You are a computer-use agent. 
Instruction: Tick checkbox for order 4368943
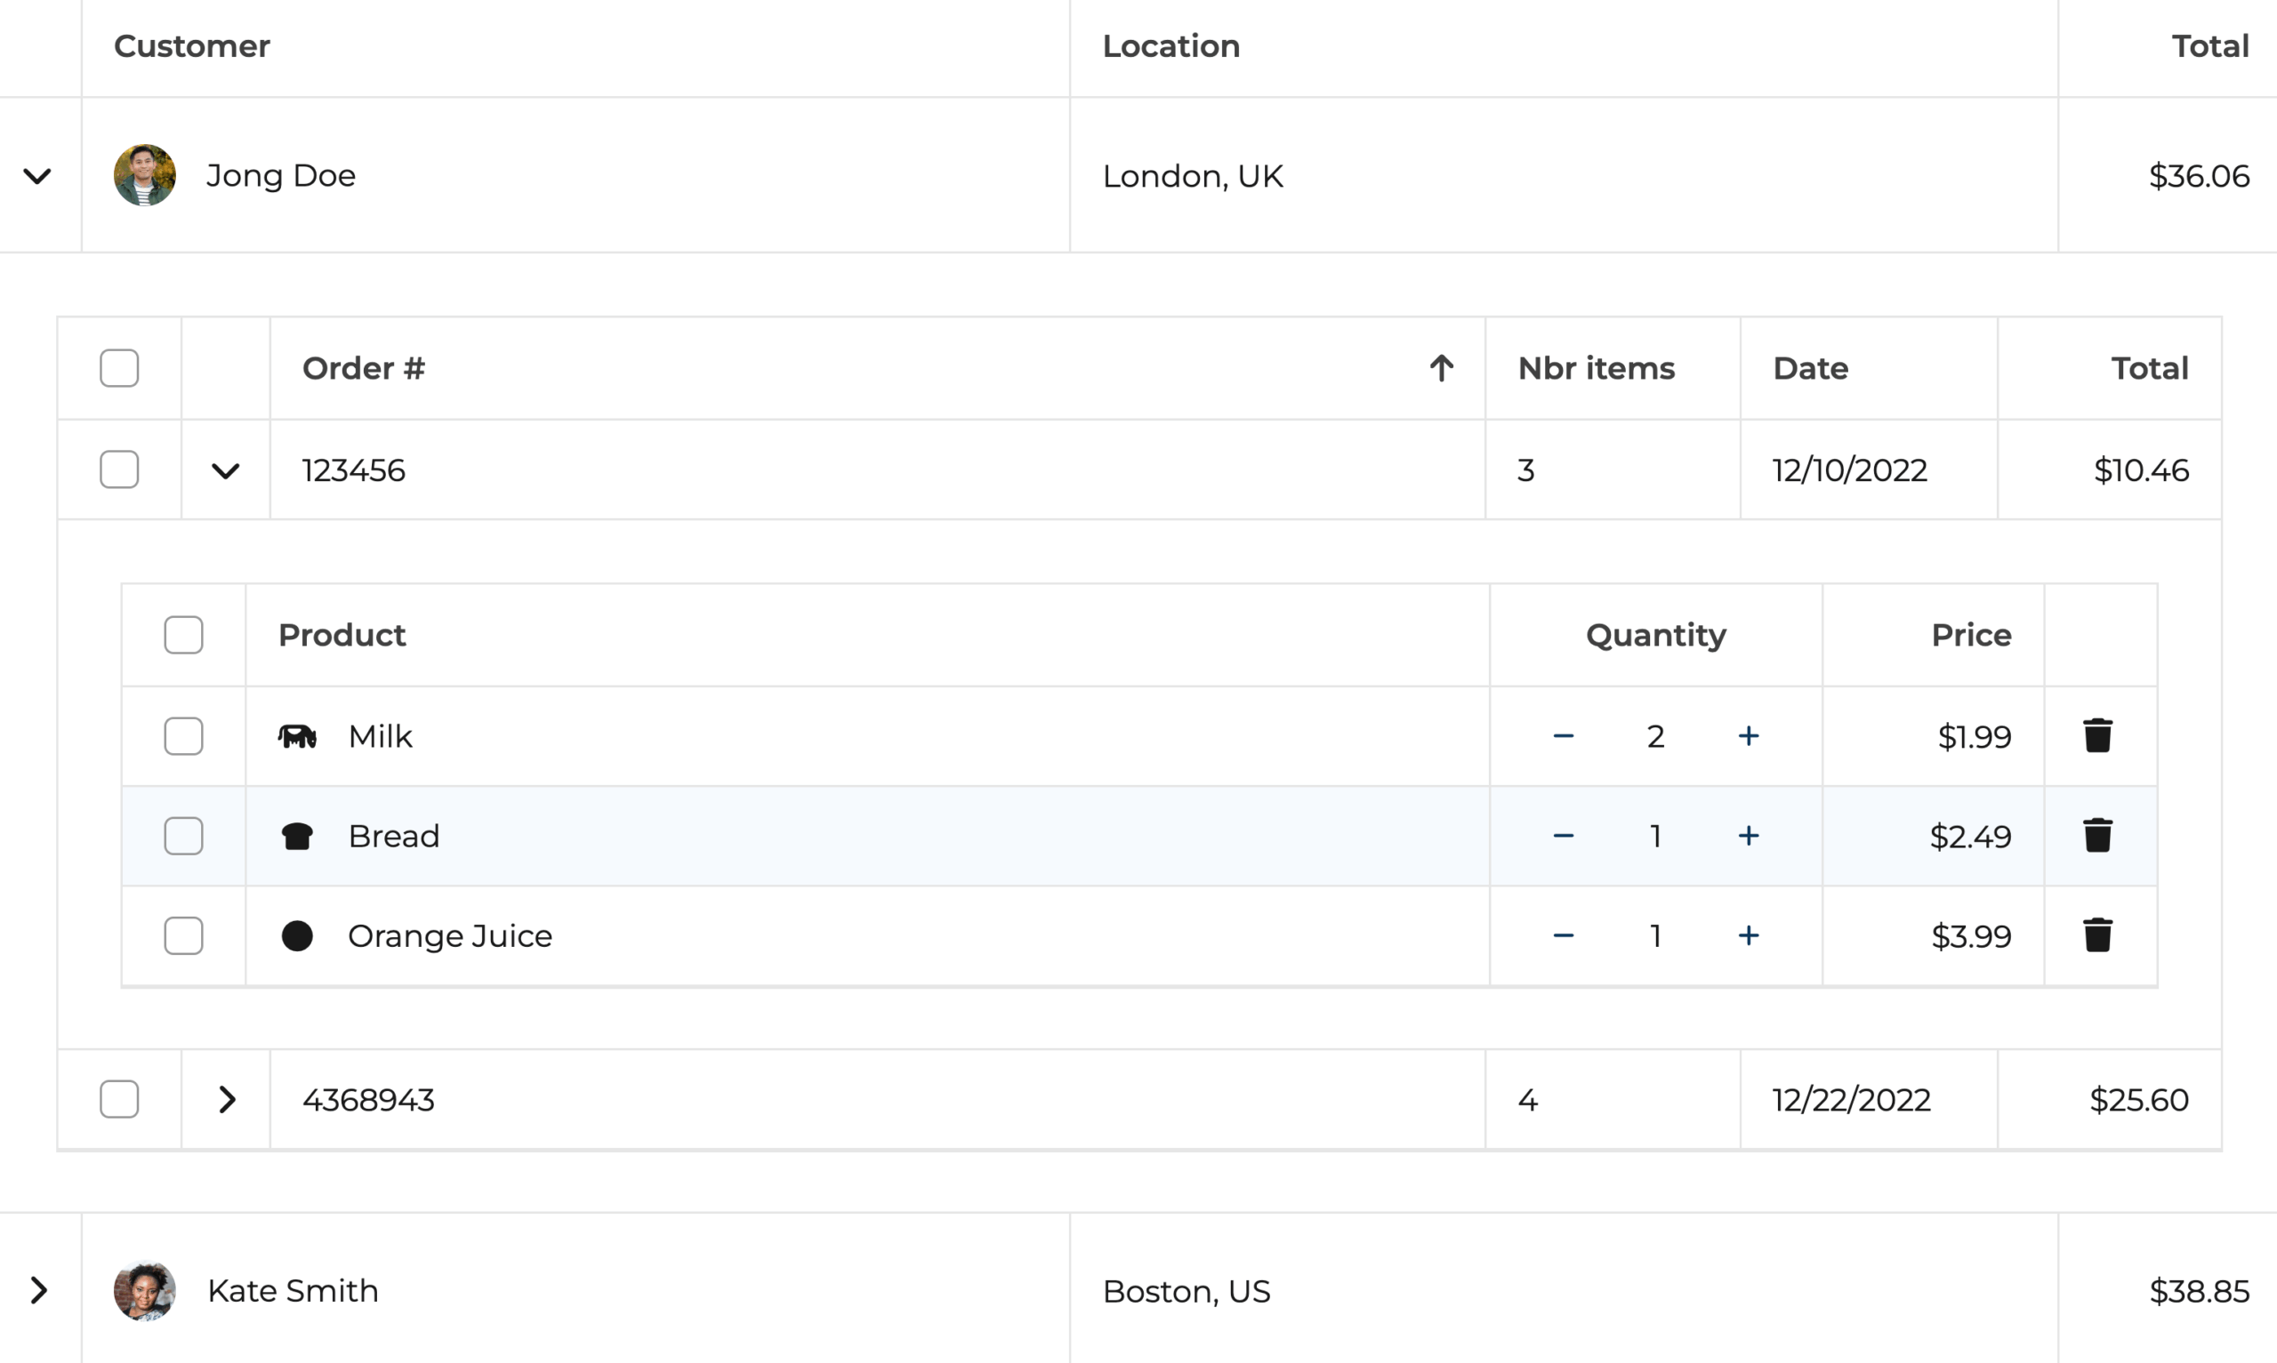(x=119, y=1100)
